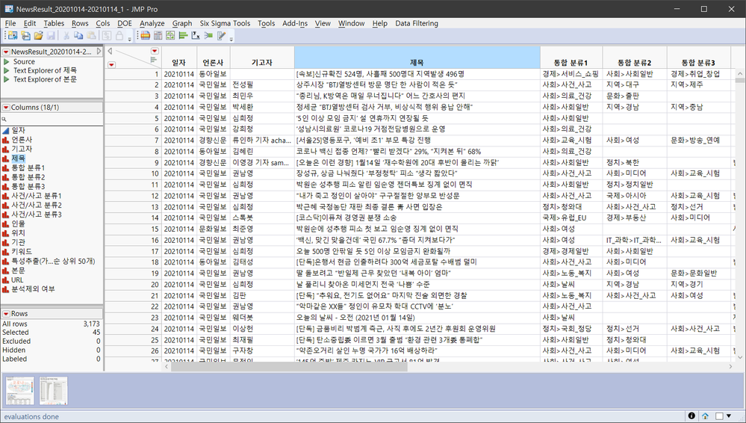Click the green horizontal bars Distribution icon
The image size is (746, 423).
pyautogui.click(x=183, y=36)
